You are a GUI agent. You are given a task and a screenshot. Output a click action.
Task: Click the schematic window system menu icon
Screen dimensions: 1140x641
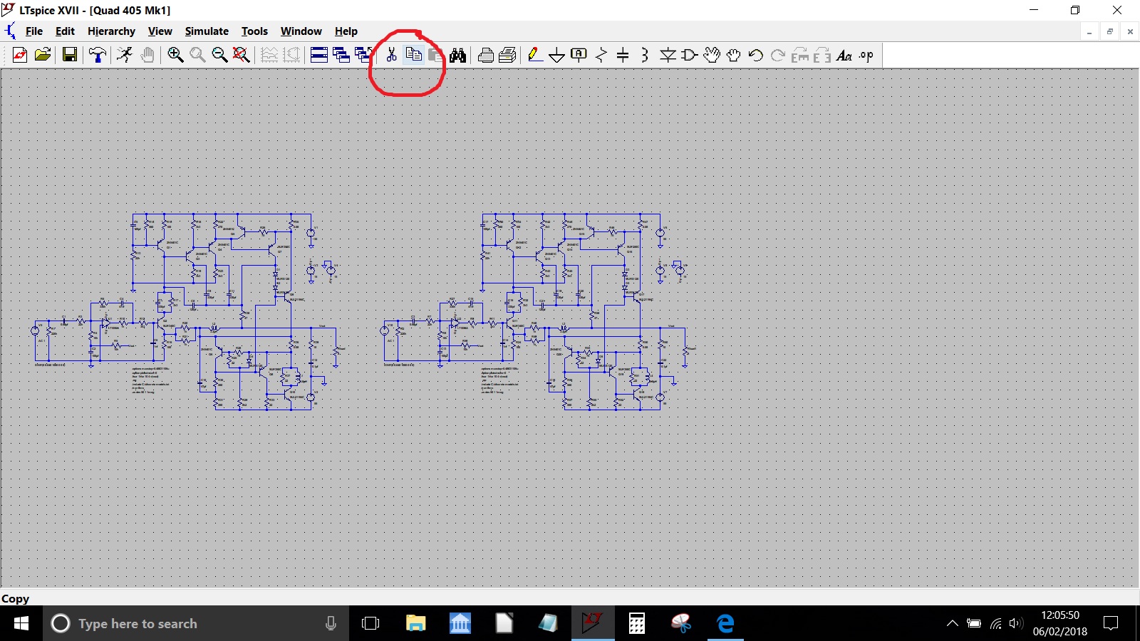click(x=10, y=31)
